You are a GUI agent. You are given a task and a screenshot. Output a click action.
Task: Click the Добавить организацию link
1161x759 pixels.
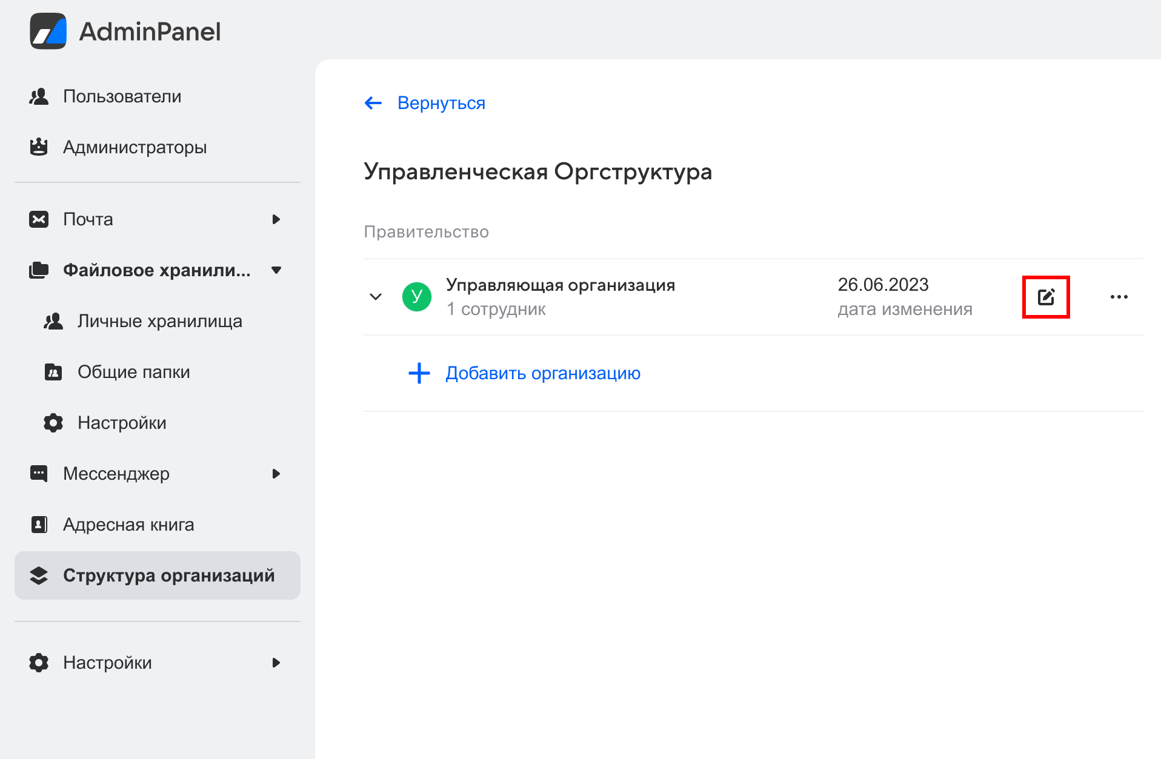coord(542,373)
